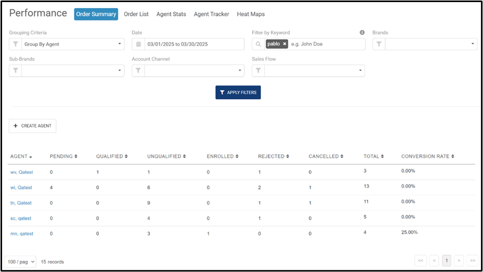
Task: Click the funnel icon in Brands filter
Action: pos(379,44)
